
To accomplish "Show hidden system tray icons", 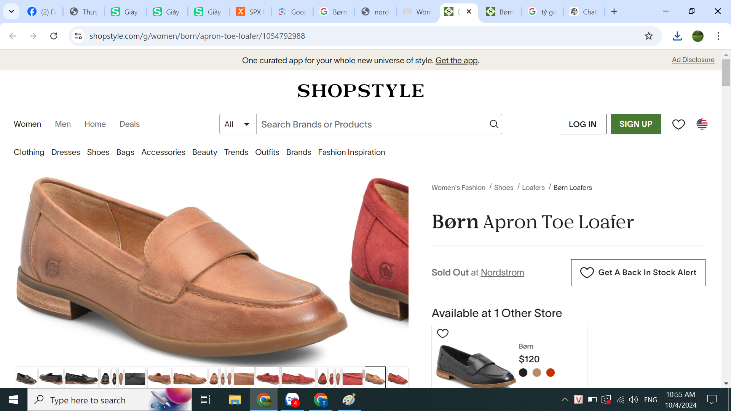I will click(565, 400).
